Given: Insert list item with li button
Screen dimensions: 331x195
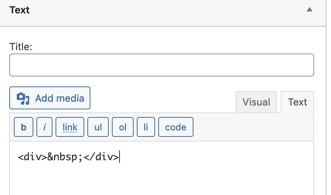Looking at the screenshot, I should tap(146, 127).
